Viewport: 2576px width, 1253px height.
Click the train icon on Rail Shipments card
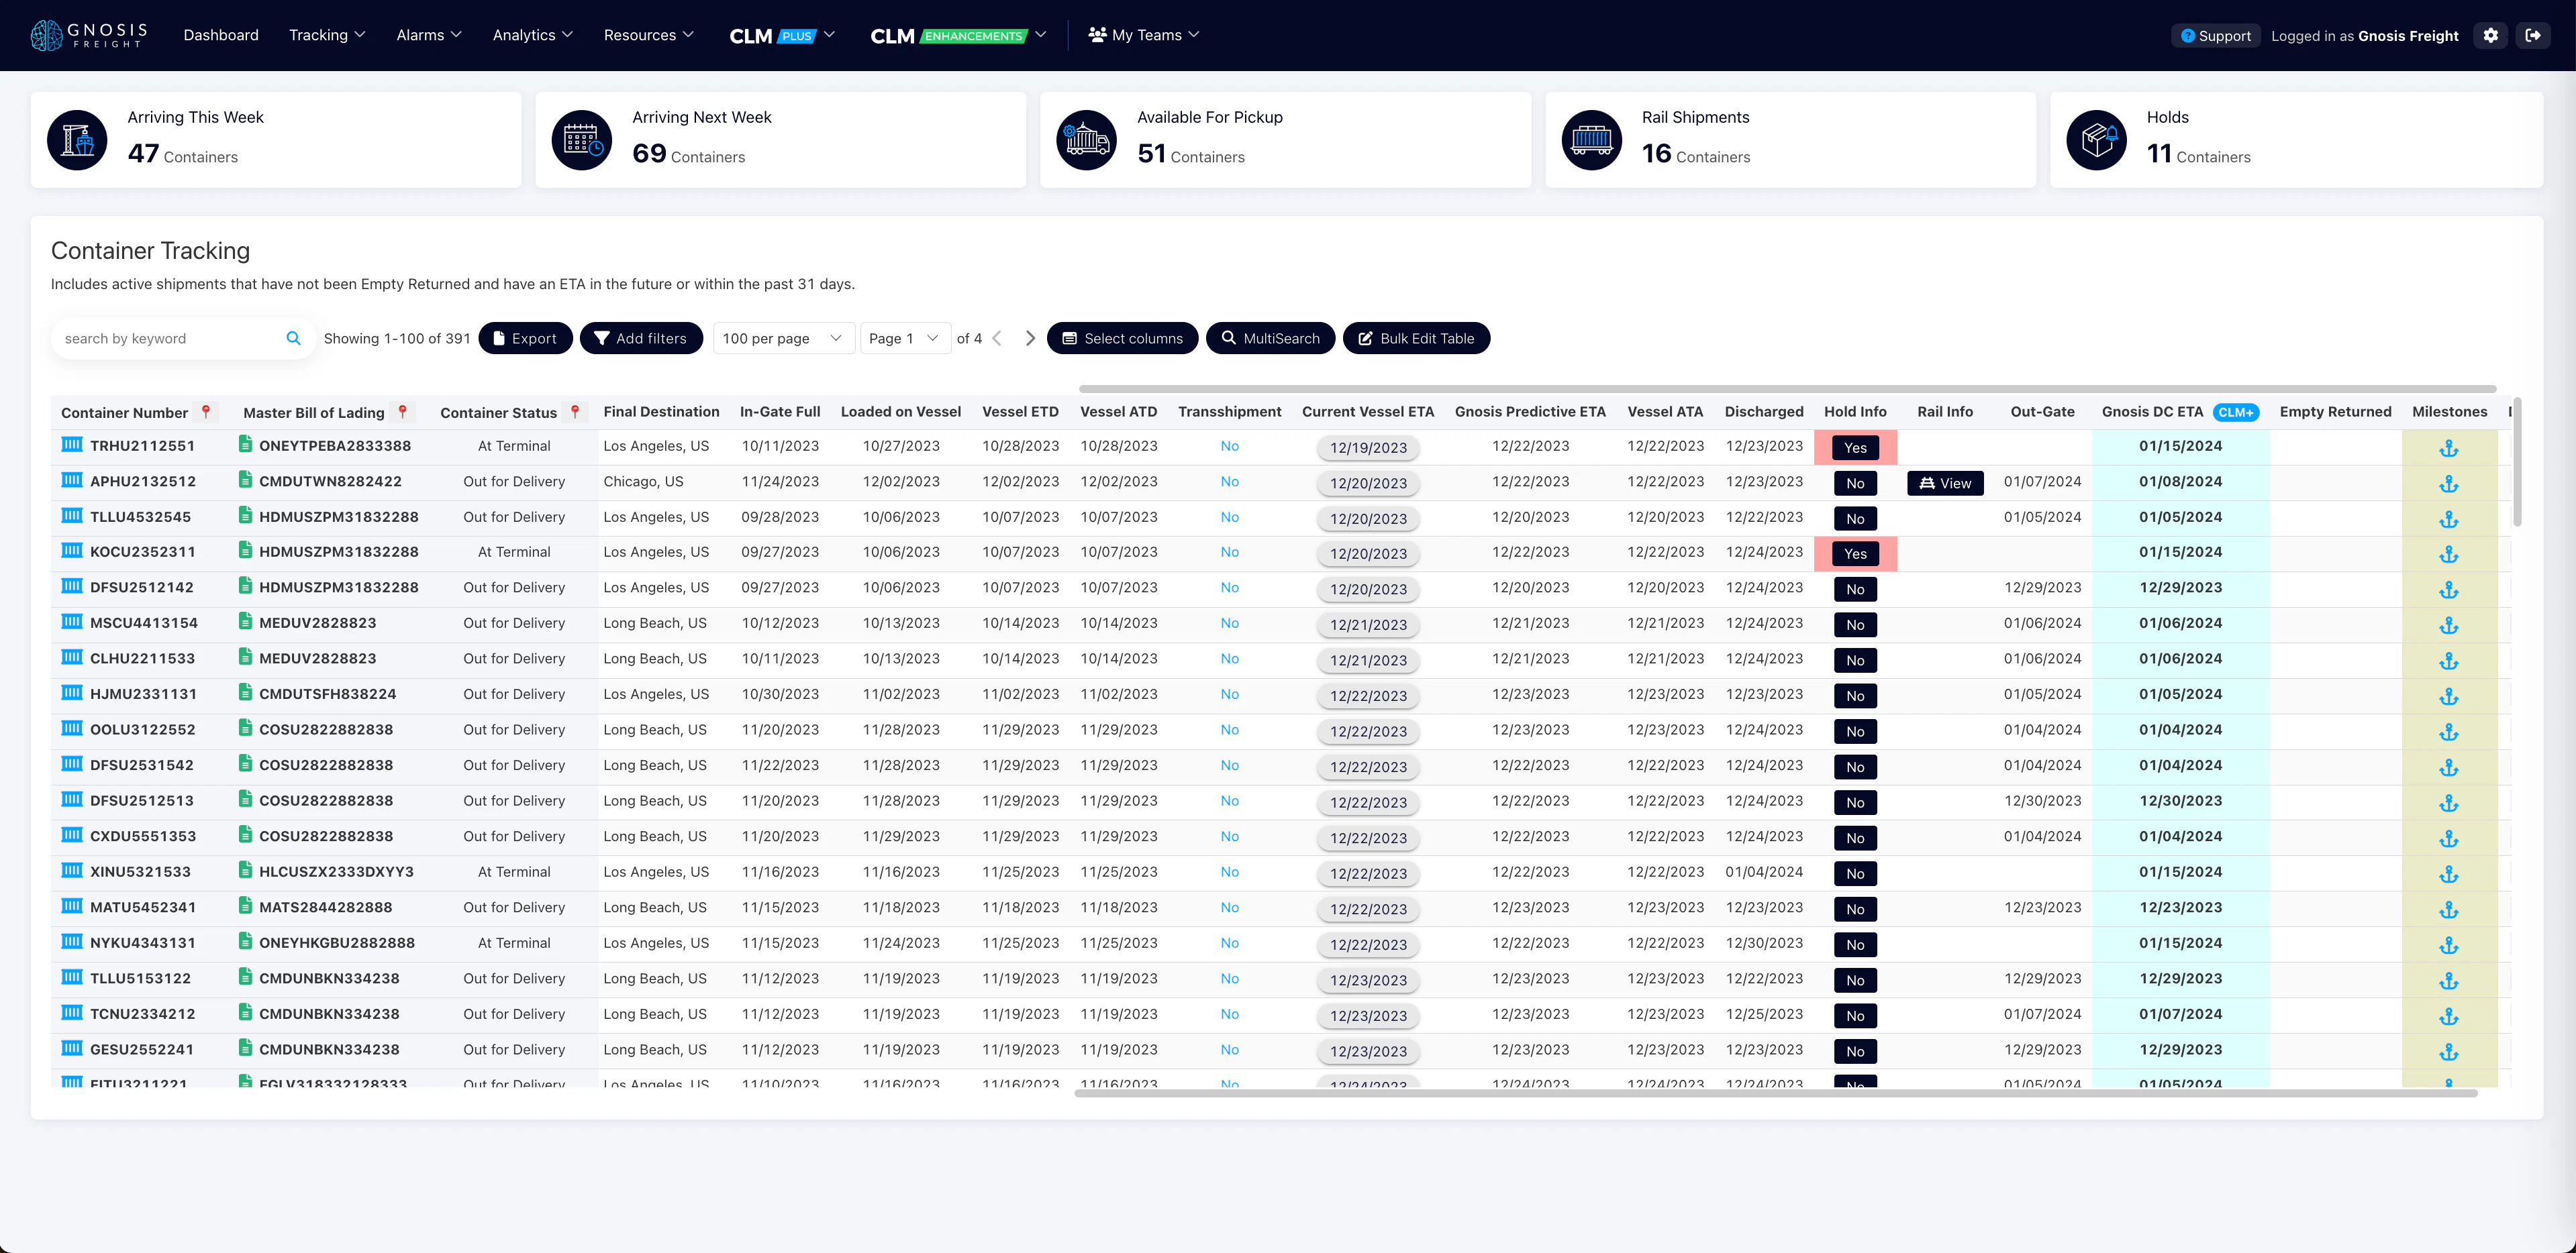point(1592,140)
